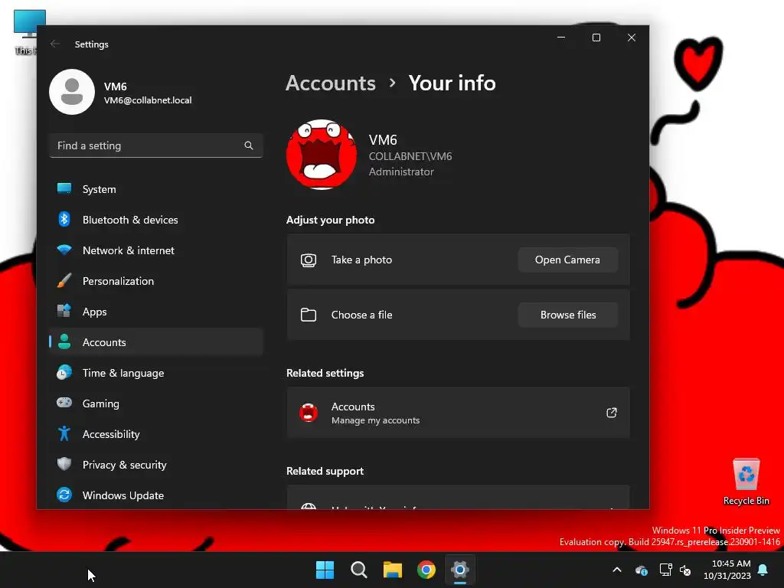The image size is (784, 588).
Task: Click the search magnifier in Find a setting
Action: pos(249,145)
